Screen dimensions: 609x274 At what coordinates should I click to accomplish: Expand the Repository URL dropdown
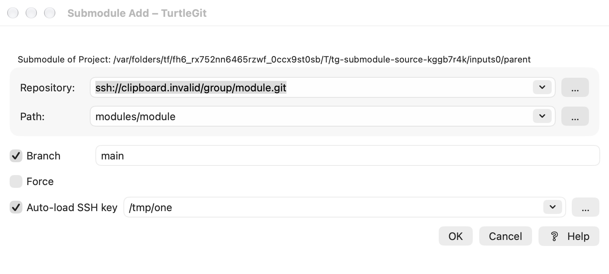coord(542,87)
